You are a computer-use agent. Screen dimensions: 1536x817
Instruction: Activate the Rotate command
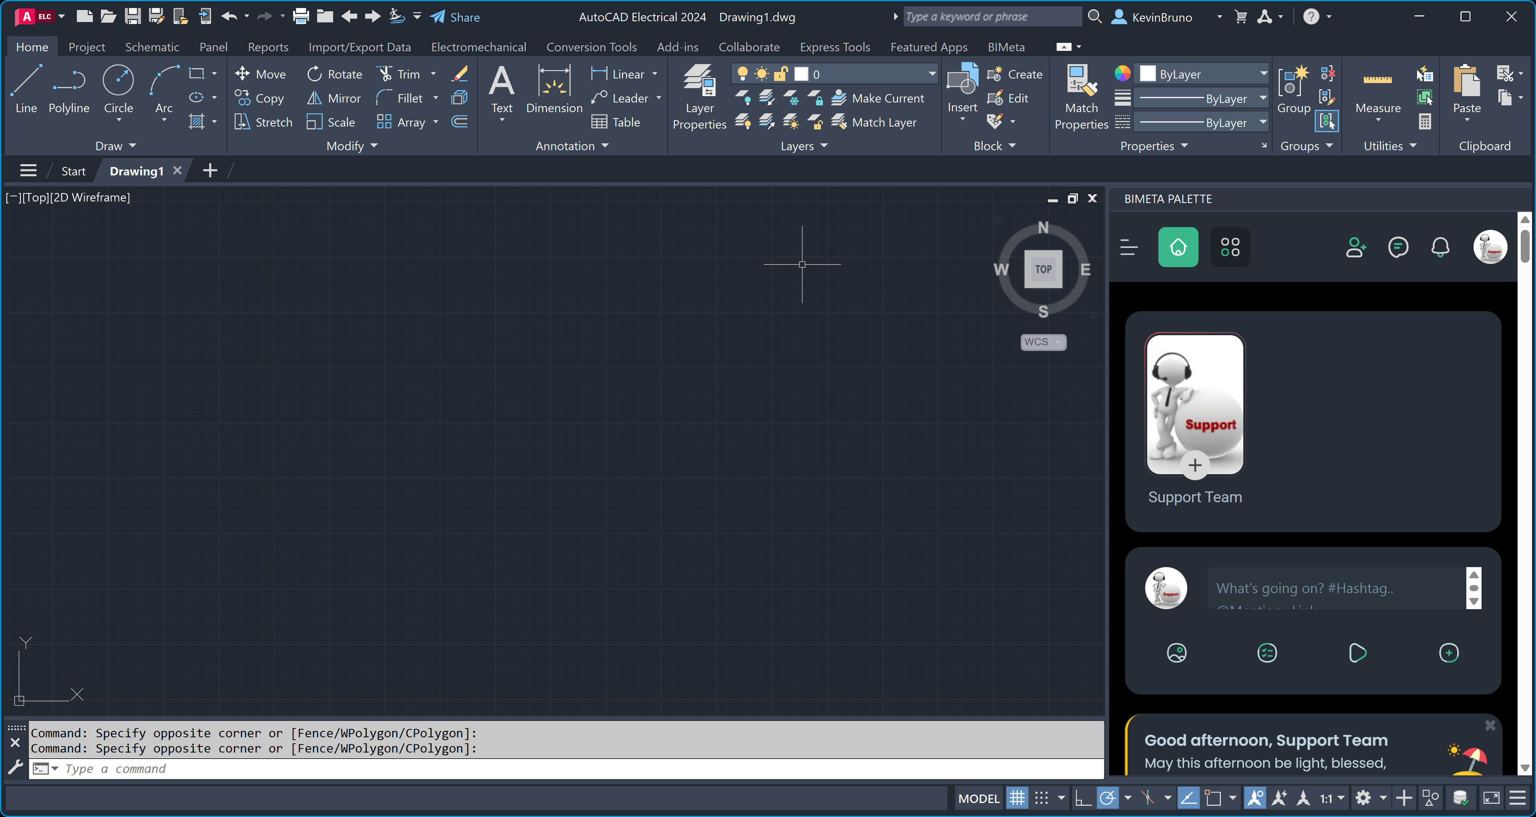(334, 74)
